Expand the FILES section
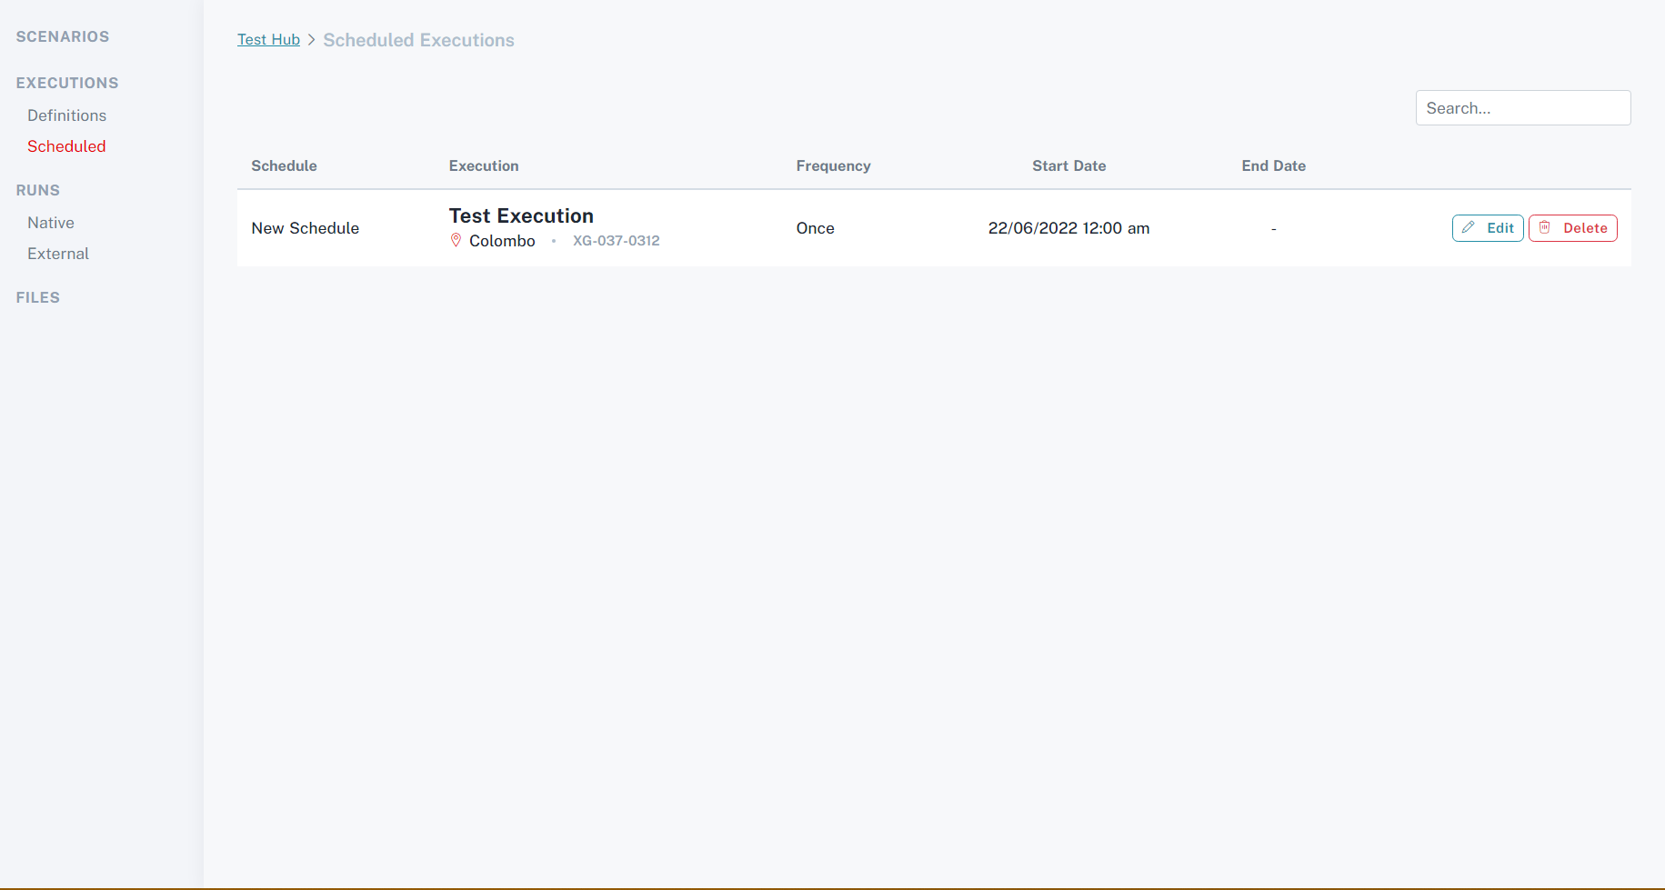Viewport: 1665px width, 890px height. pyautogui.click(x=38, y=297)
